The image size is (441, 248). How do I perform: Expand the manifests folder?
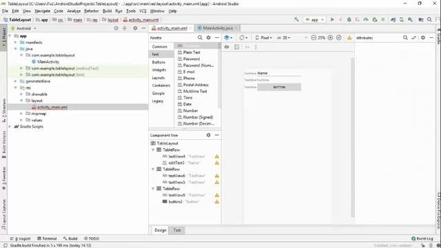(16, 43)
